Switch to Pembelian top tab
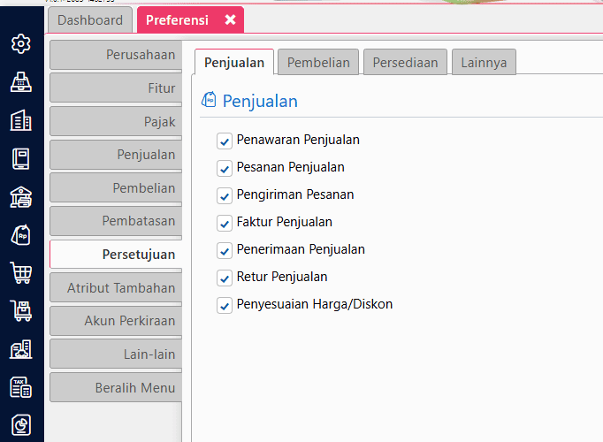This screenshot has width=603, height=442. pyautogui.click(x=318, y=62)
